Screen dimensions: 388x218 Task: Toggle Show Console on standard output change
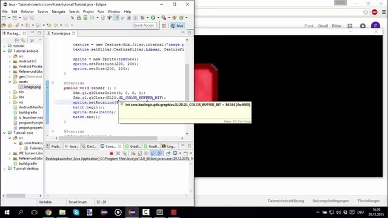[153, 153]
